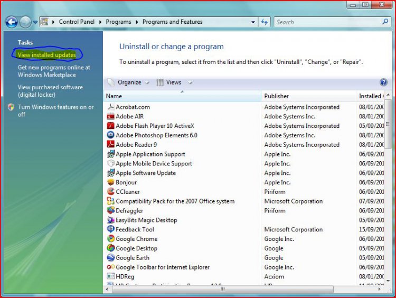This screenshot has height=298, width=396.
Task: Select the Google Earth program name
Action: pos(133,257)
